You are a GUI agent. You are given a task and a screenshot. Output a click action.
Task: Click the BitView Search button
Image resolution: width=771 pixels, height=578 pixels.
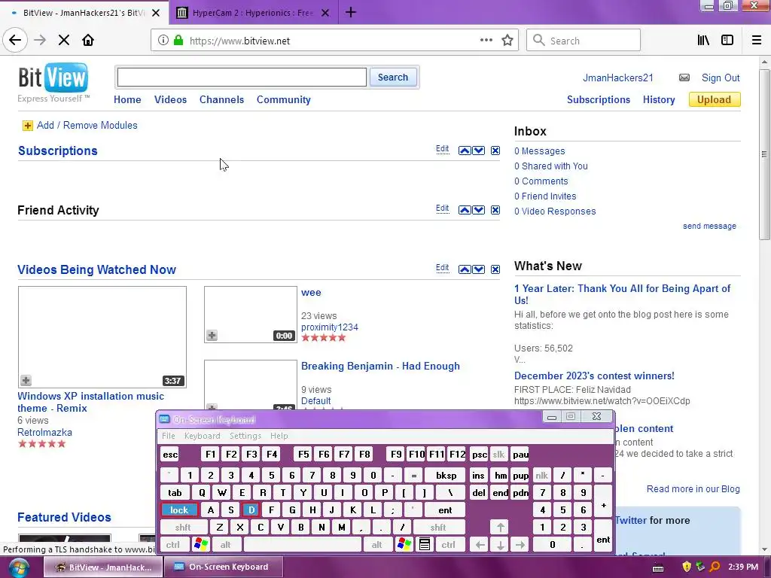click(392, 78)
